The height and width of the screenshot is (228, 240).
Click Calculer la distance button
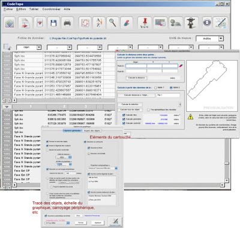(x=136, y=78)
